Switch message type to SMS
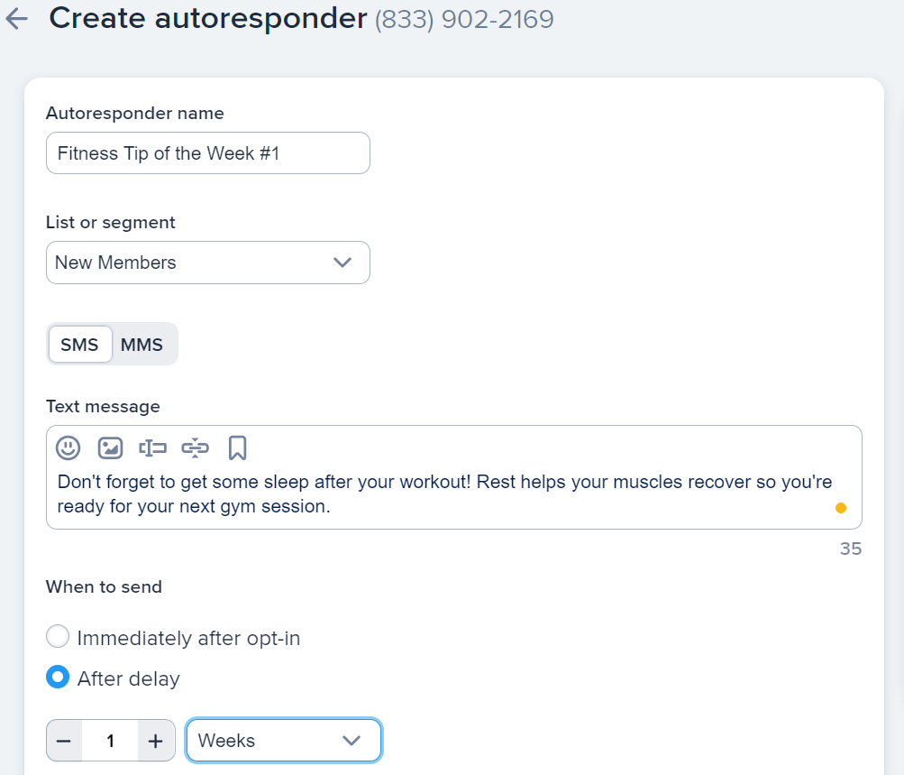Image resolution: width=904 pixels, height=775 pixels. [80, 345]
